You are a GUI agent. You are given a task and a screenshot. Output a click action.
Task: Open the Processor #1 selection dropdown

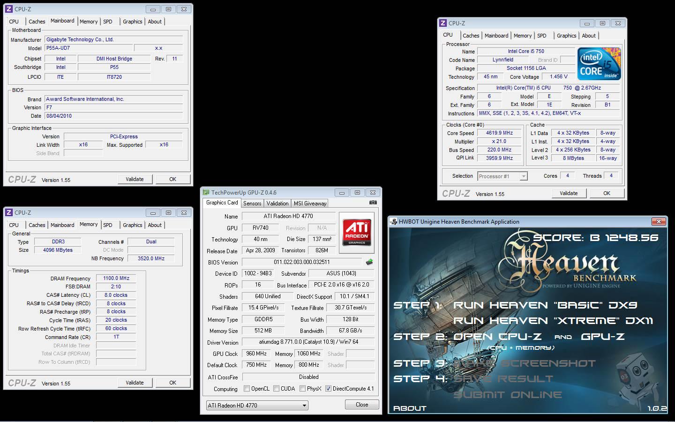click(502, 176)
